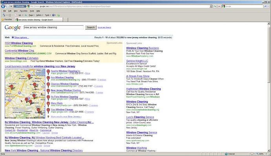Open Local business results near New Jersey link

40,66
